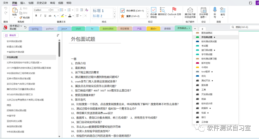Switch to the 历史记录 ribbon tab
Image resolution: width=259 pixels, height=139 pixels.
click(x=42, y=3)
